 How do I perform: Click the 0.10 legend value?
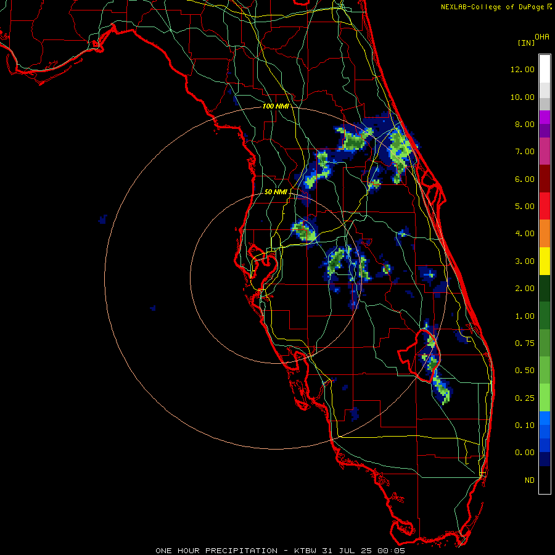point(525,425)
